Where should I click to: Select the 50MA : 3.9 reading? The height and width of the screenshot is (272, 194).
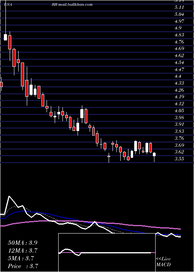[x=23, y=243]
